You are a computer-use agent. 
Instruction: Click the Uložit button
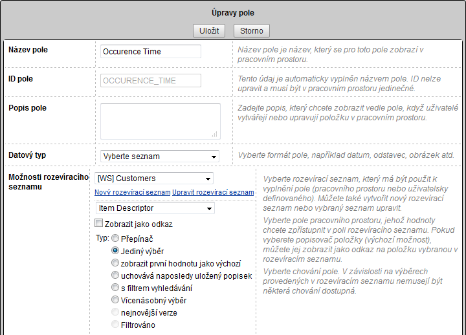tap(207, 30)
